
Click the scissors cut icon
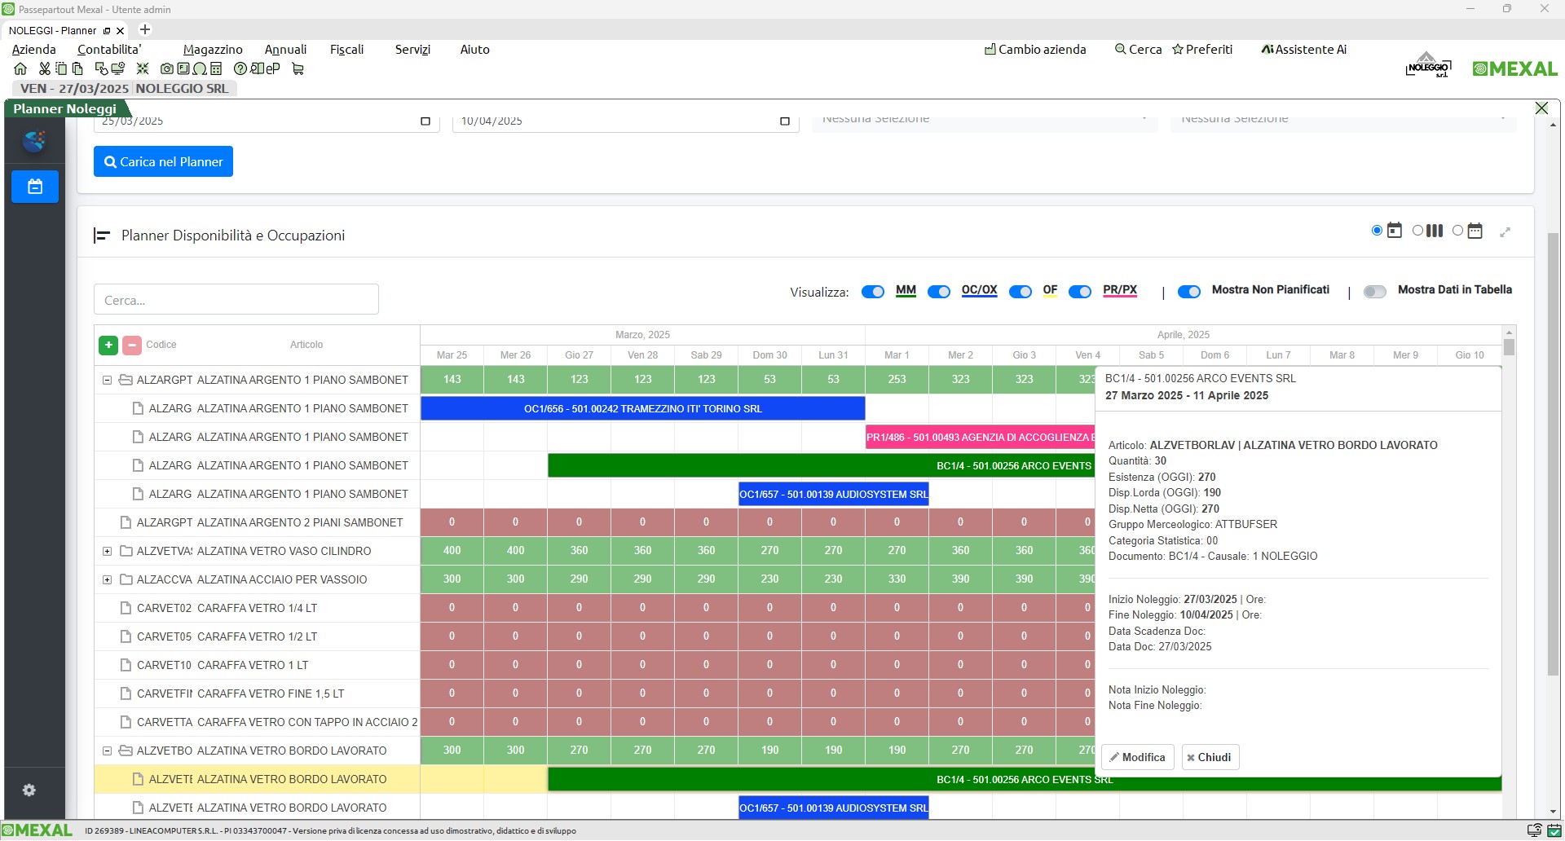(x=45, y=69)
